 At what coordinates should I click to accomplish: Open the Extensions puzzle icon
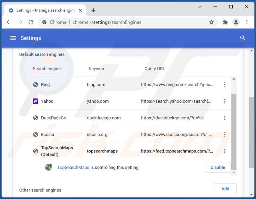(x=225, y=22)
